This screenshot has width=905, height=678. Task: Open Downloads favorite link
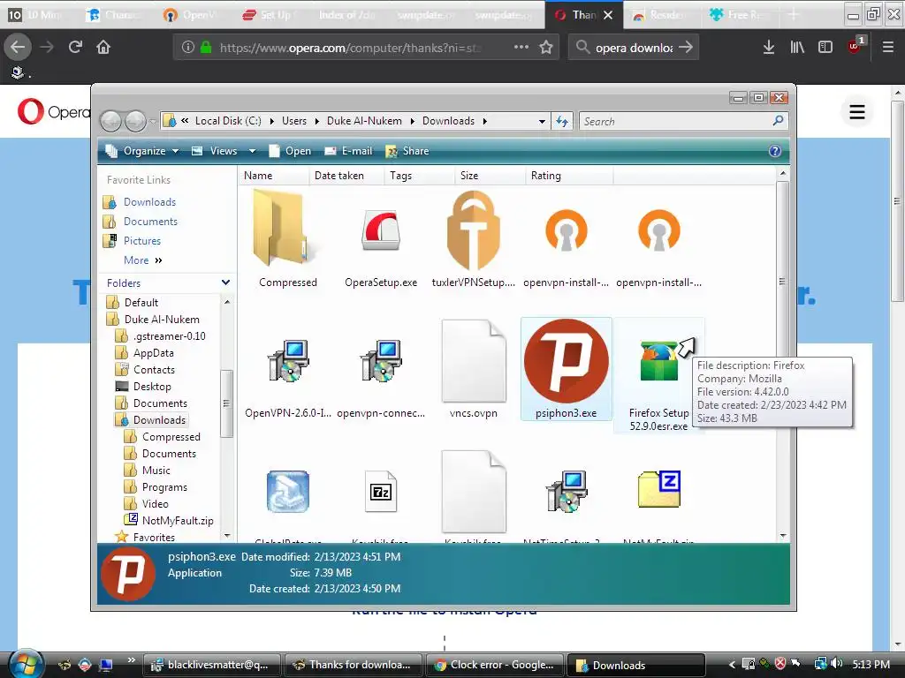[148, 202]
